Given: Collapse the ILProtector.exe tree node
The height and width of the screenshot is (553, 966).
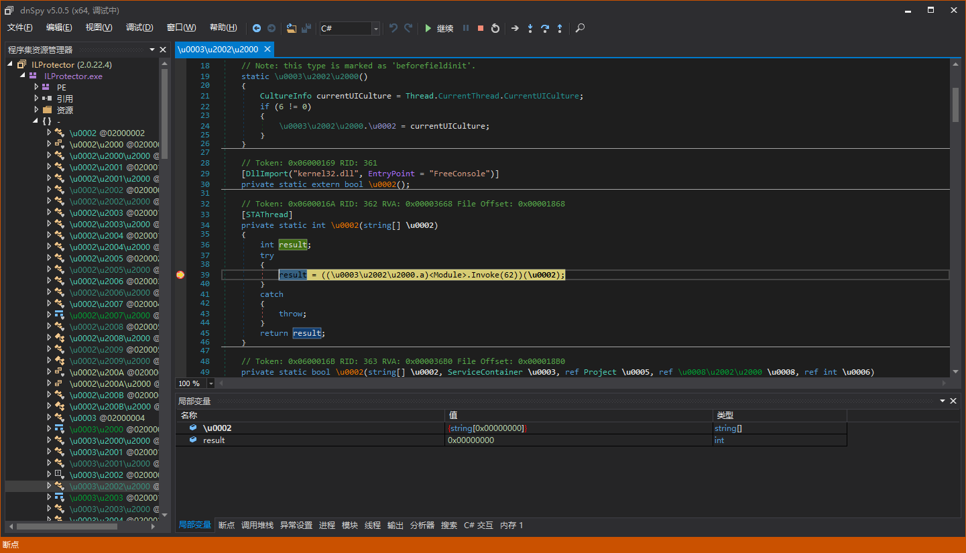Looking at the screenshot, I should pyautogui.click(x=22, y=76).
